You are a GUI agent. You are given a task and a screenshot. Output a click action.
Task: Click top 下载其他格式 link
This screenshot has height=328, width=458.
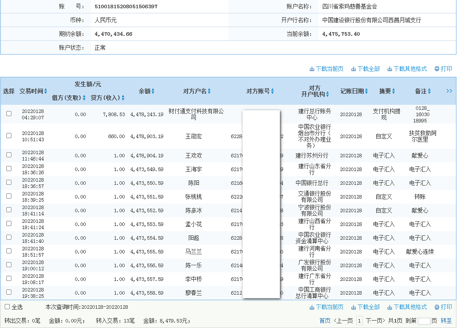(x=407, y=69)
